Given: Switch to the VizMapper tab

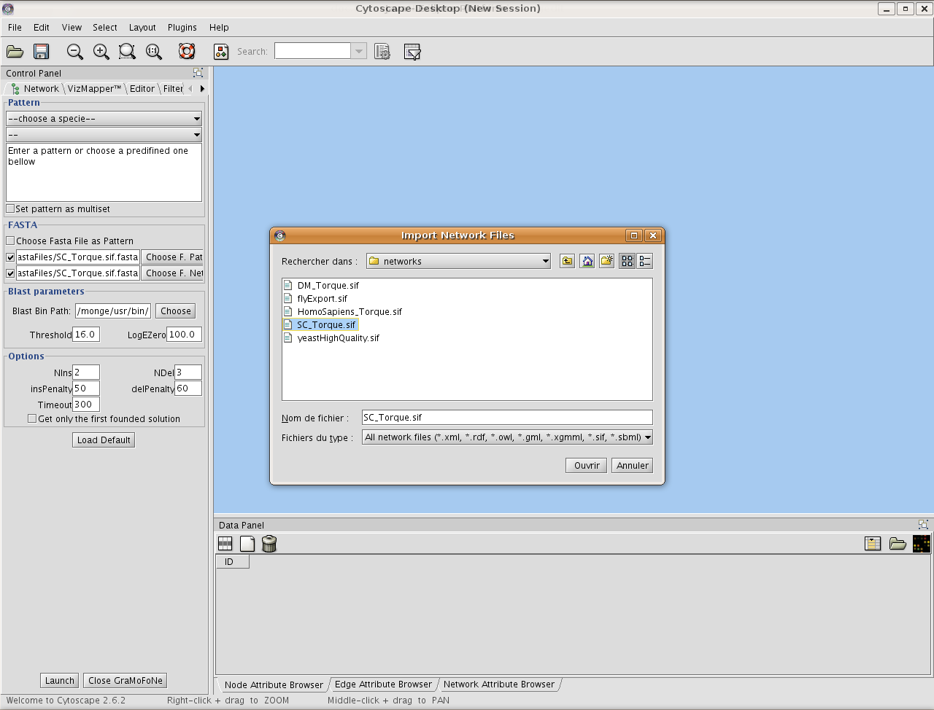Looking at the screenshot, I should [x=94, y=88].
